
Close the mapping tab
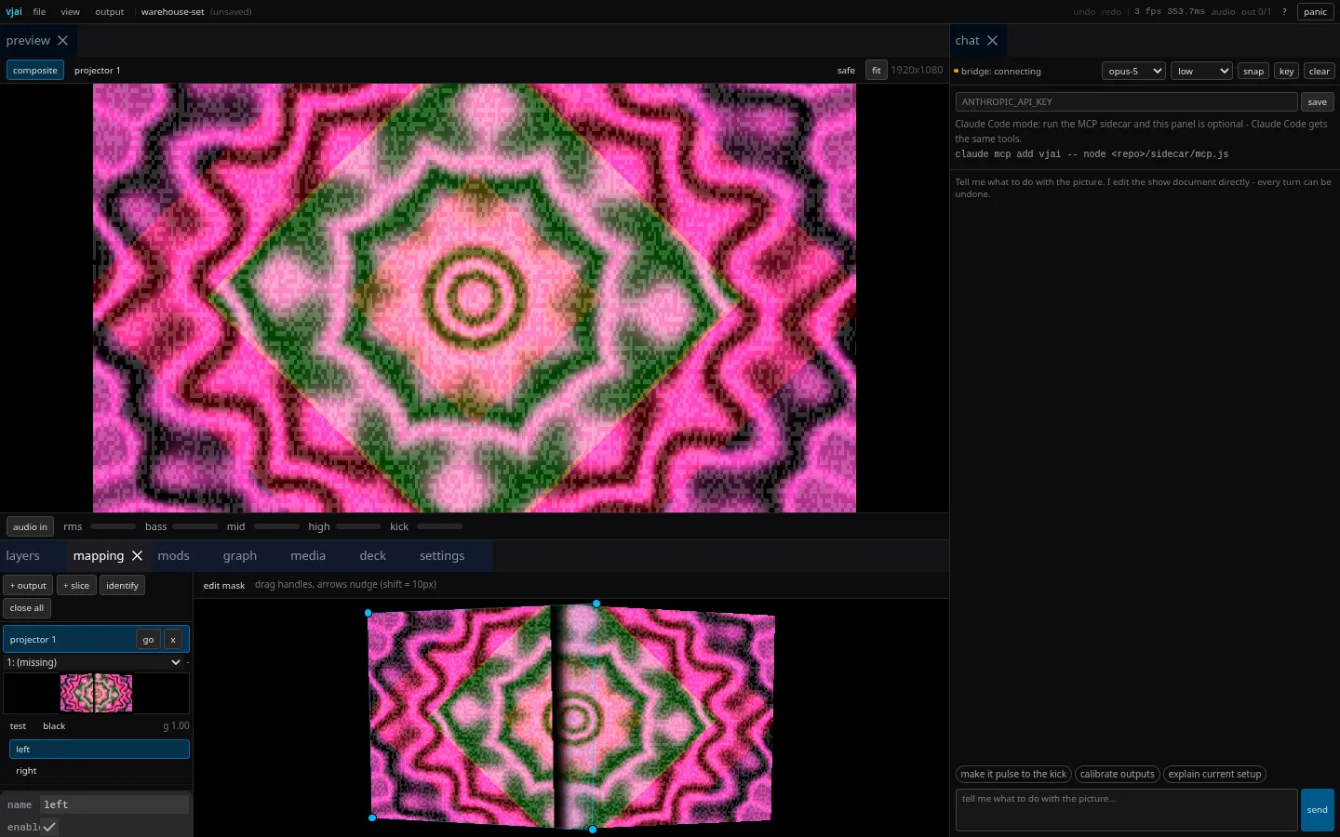click(137, 555)
